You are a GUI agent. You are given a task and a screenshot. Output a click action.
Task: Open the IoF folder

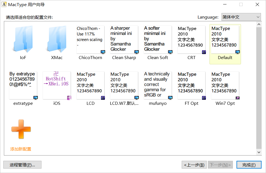pos(23,39)
